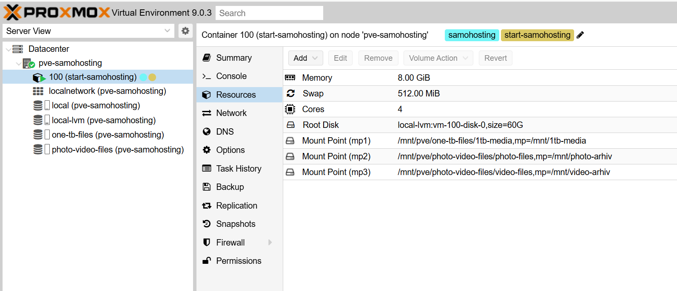677x291 pixels.
Task: Expand the Firewall submenu arrow
Action: click(x=270, y=243)
